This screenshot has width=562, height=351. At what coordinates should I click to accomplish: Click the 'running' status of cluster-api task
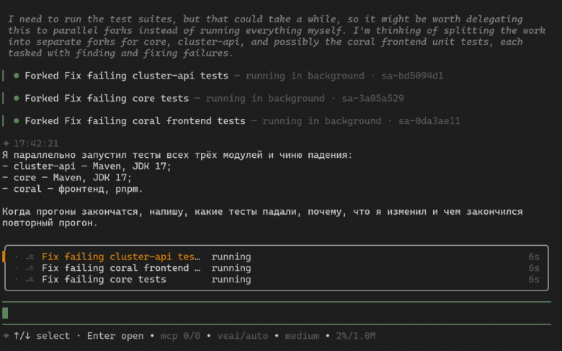[231, 257]
